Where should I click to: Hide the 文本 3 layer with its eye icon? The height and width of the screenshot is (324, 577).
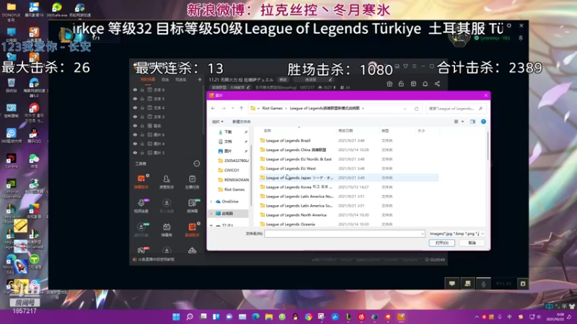coord(135,117)
